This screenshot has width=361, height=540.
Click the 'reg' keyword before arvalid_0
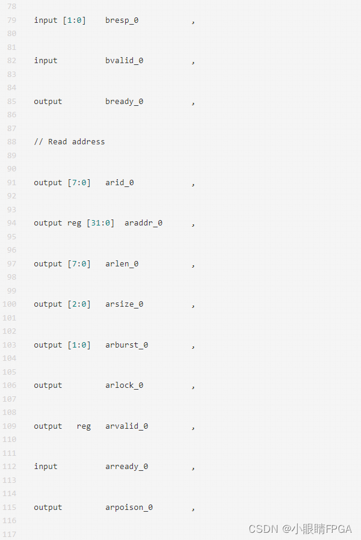(x=84, y=426)
